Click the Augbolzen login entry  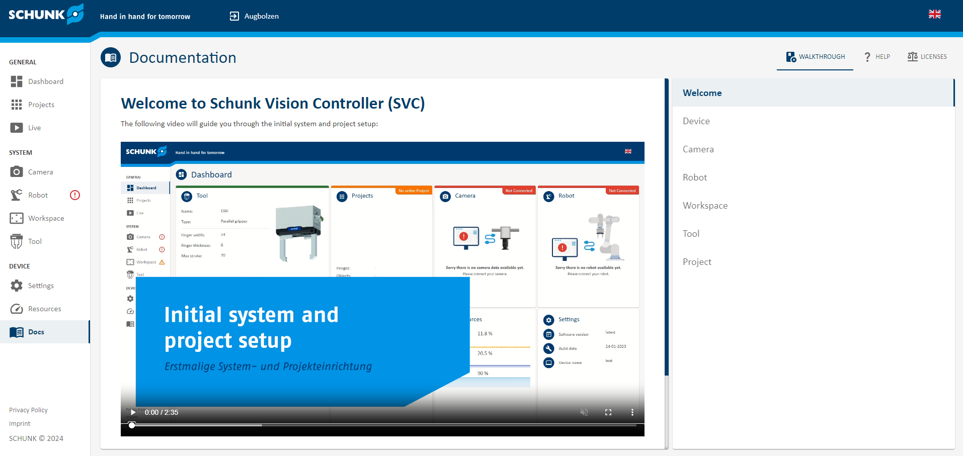click(x=255, y=16)
